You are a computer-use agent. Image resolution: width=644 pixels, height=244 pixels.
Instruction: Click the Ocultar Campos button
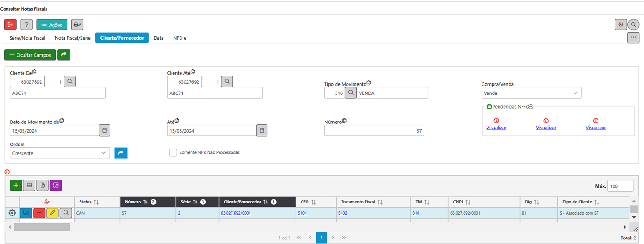coord(30,55)
